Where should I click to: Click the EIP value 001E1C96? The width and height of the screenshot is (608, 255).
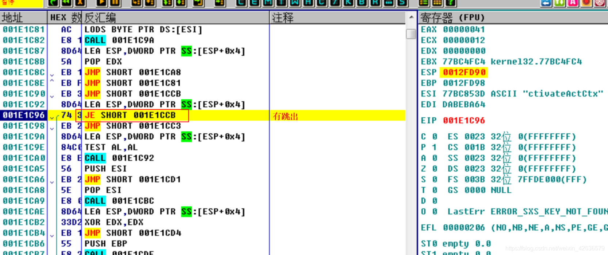pyautogui.click(x=464, y=121)
